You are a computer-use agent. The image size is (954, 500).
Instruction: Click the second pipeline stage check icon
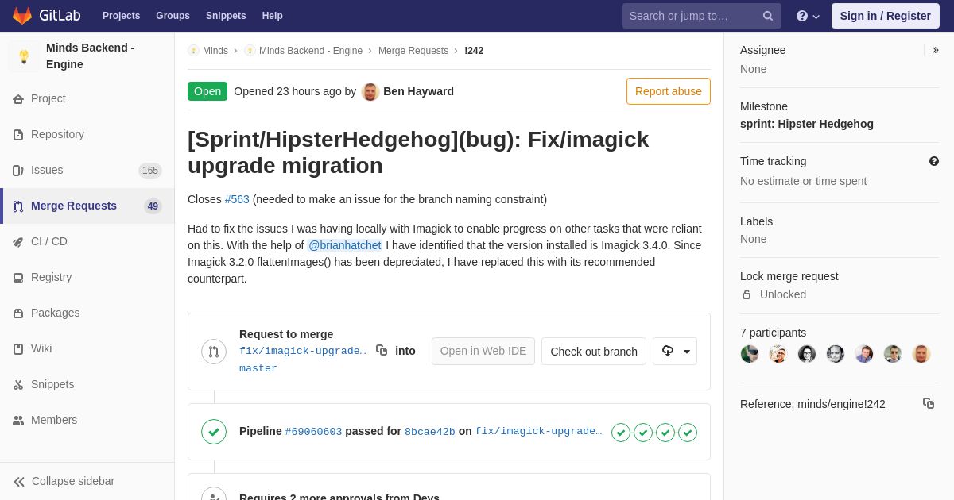coord(643,433)
